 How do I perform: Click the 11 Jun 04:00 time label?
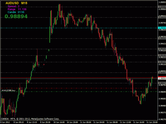pyautogui.click(x=99, y=122)
